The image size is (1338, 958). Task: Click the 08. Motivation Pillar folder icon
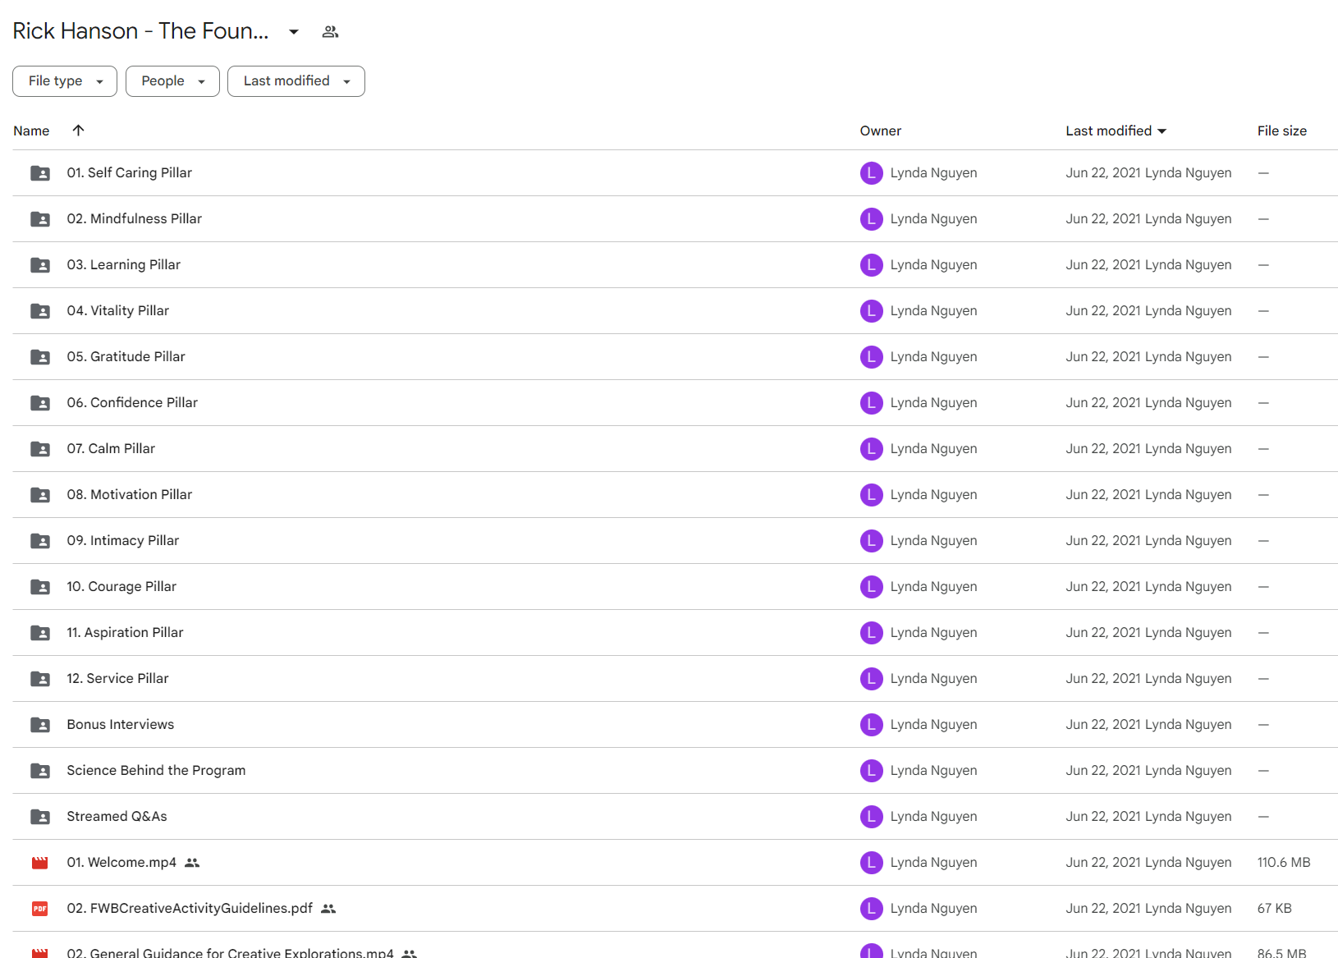click(x=40, y=495)
